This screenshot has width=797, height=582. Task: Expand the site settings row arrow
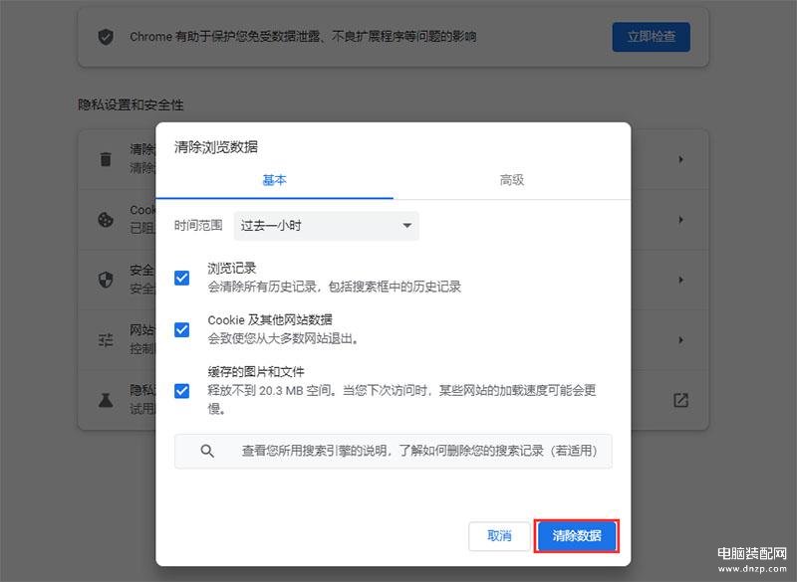680,340
